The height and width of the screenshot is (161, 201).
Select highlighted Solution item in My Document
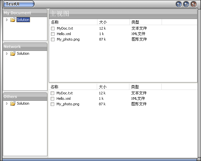[23, 20]
